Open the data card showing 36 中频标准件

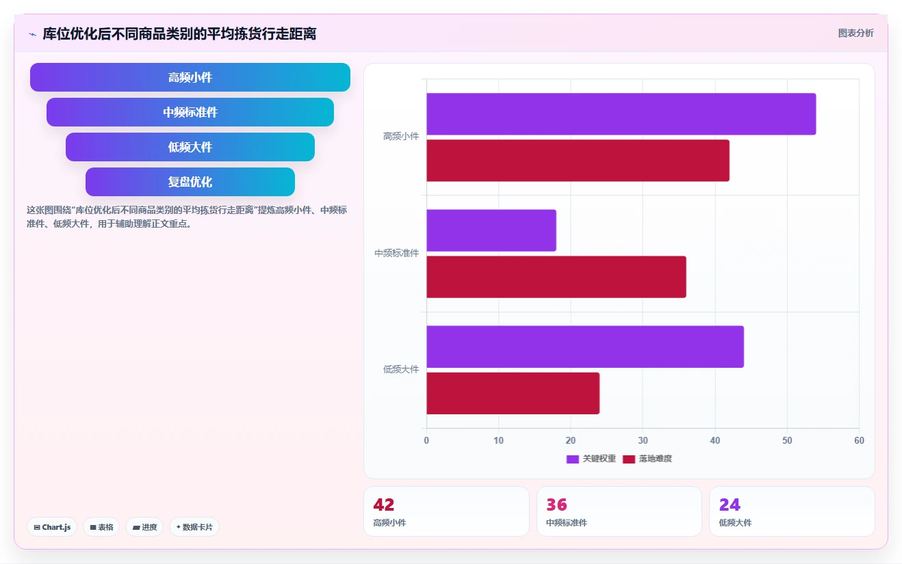pos(619,511)
